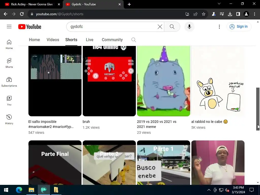Select the channel Shorts tab
The image size is (260, 195).
pyautogui.click(x=71, y=40)
